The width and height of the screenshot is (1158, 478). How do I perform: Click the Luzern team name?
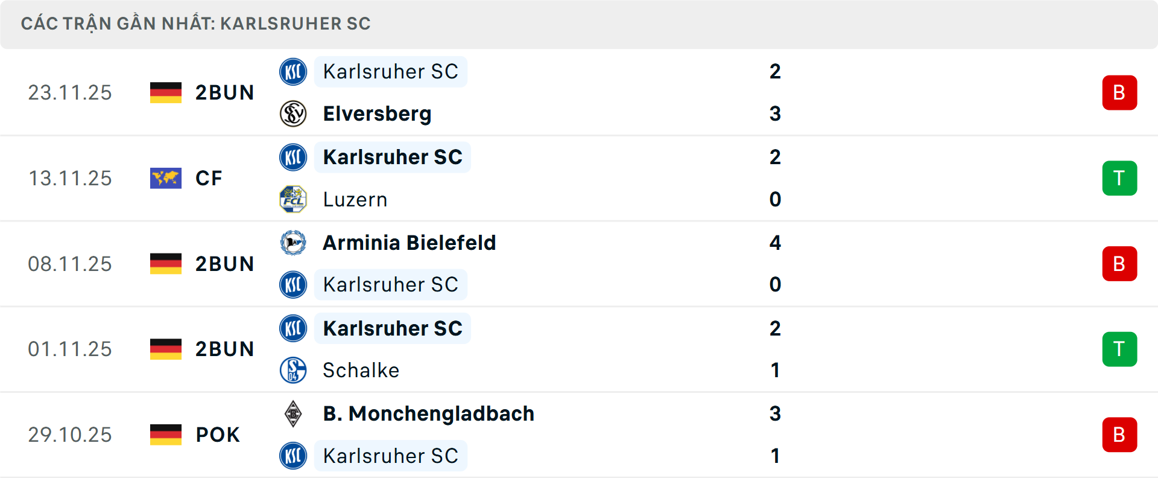tap(355, 199)
